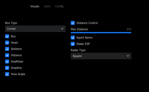
Task: Toggle the Snapline checkbox
Action: point(7,68)
